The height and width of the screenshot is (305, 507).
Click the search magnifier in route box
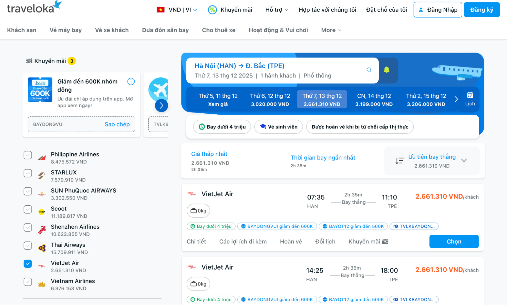coord(369,70)
